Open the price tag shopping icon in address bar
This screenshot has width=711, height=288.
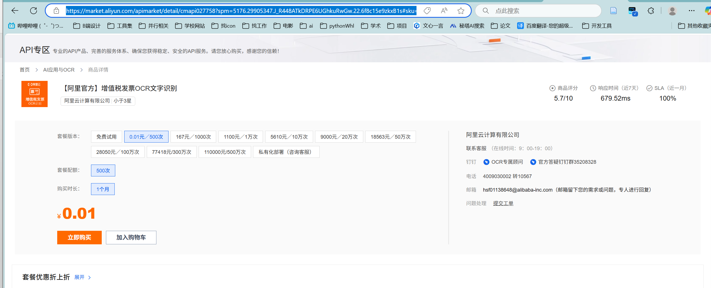click(427, 11)
